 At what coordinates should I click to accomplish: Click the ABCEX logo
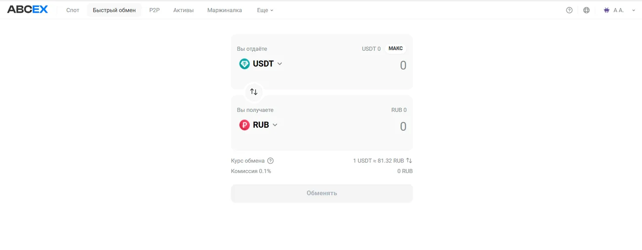[28, 10]
